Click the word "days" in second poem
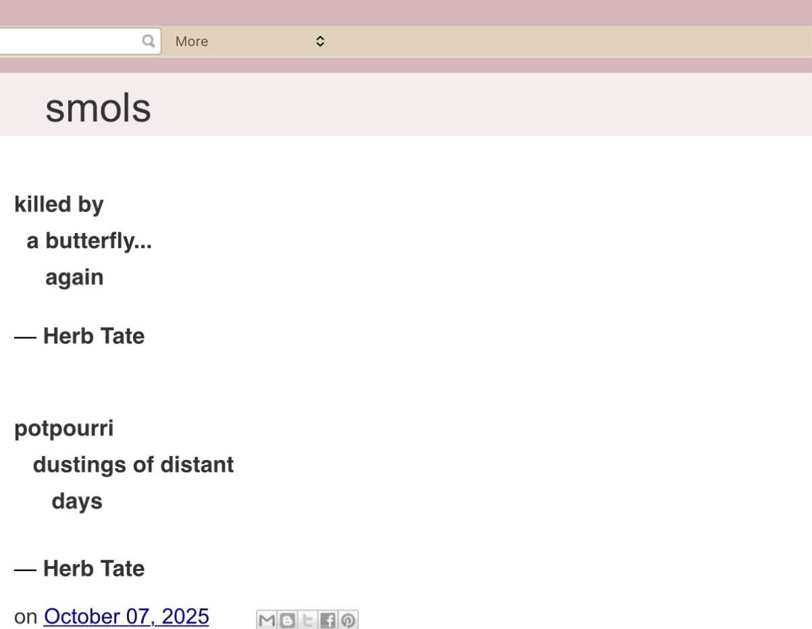 (x=77, y=501)
